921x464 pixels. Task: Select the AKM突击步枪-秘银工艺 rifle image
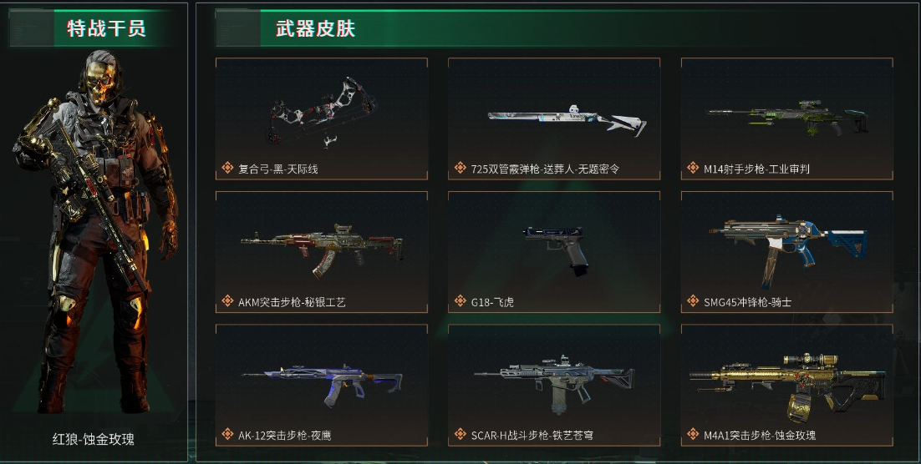[x=321, y=249]
